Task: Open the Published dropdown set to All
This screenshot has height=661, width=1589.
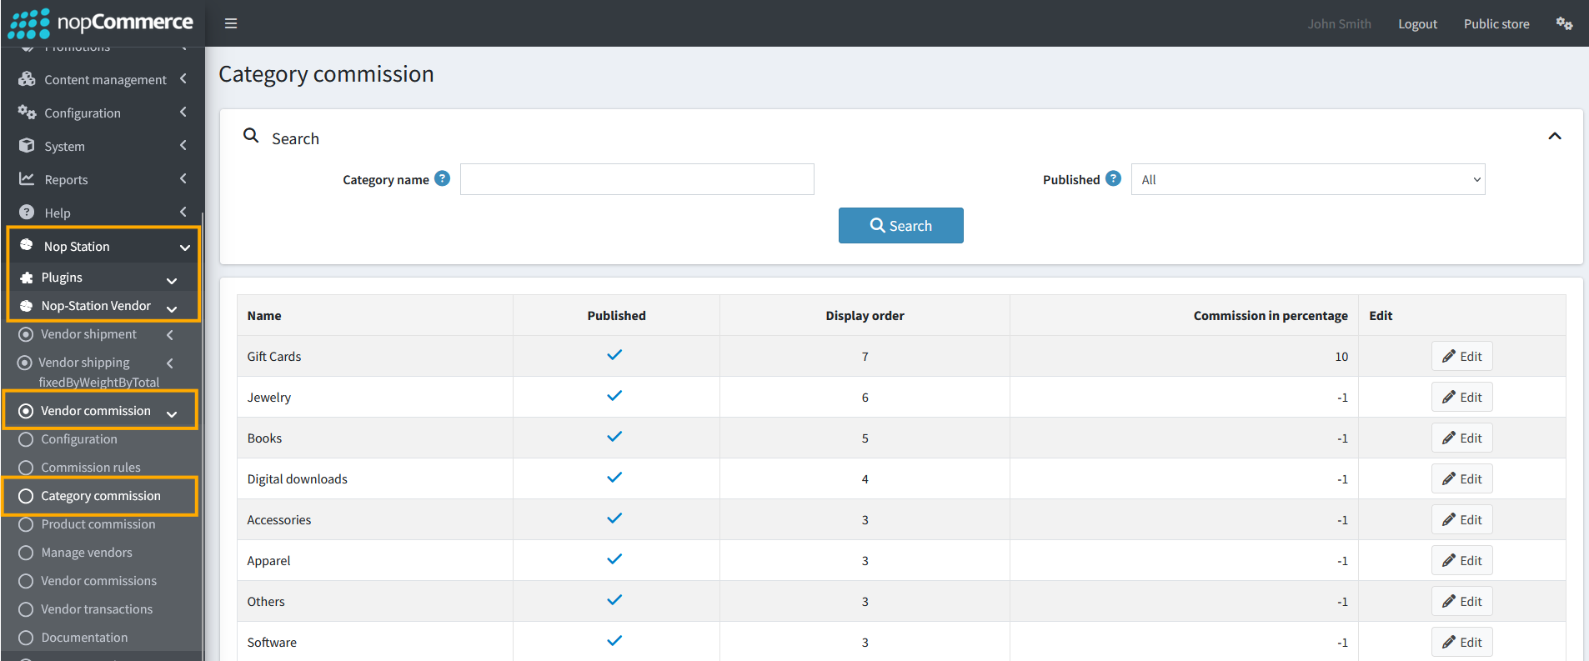Action: coord(1308,179)
